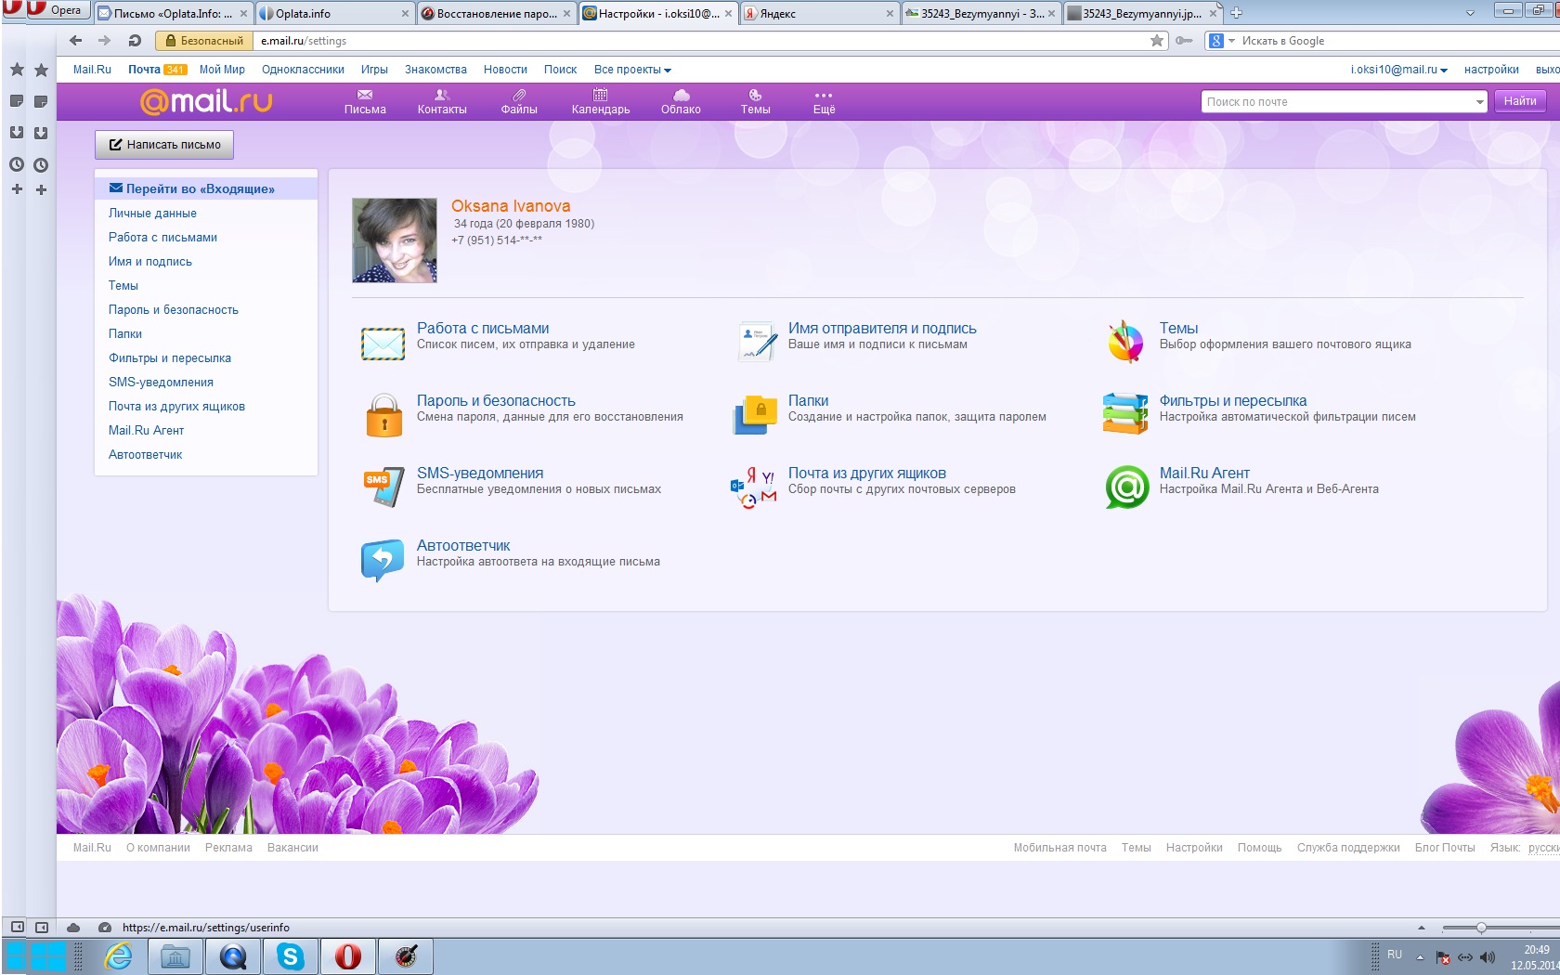The height and width of the screenshot is (975, 1560).
Task: Open Контакты from the mail toolbar
Action: coord(442,100)
